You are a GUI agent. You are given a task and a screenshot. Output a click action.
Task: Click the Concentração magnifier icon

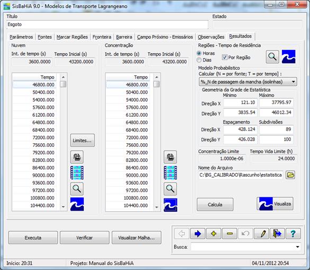click(170, 189)
